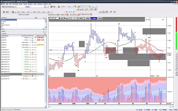Toggle the blue trend lines icon

(82, 7)
